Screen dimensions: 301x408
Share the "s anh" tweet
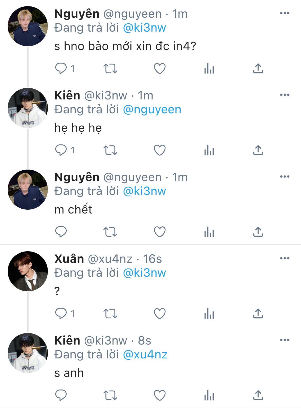[258, 395]
